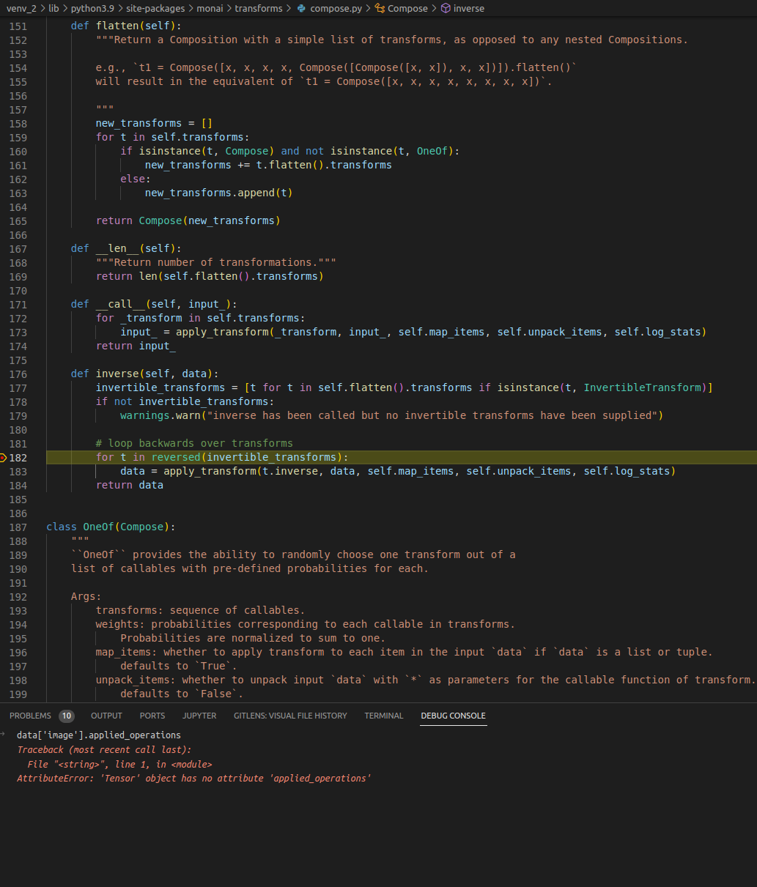Click 'class OneOf(Compose):' definition line
Screen dimensions: 757x887
click(111, 527)
